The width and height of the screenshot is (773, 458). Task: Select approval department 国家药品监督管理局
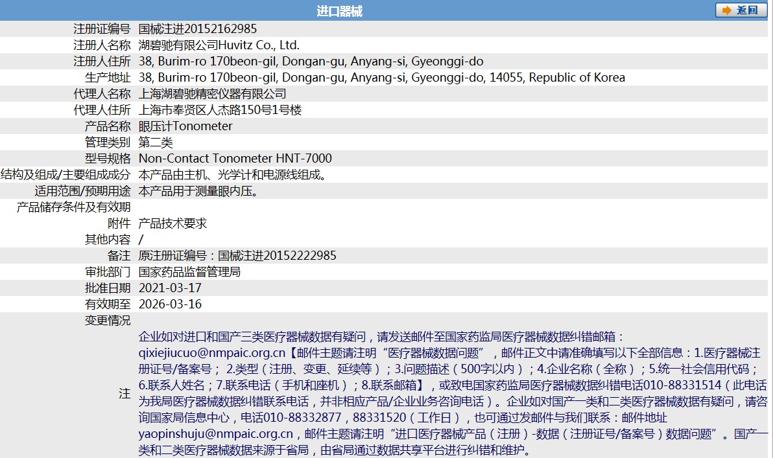click(x=189, y=272)
